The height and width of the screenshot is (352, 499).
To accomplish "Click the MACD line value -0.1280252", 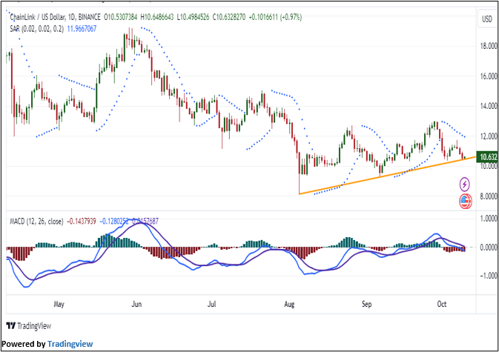I will [114, 221].
